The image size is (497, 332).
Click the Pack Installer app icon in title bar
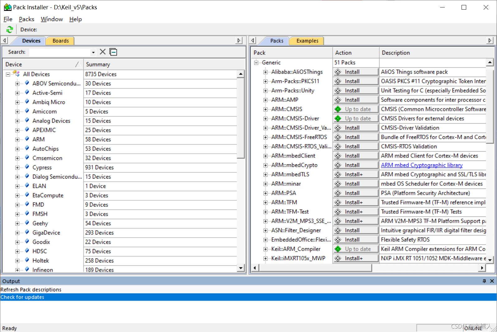coord(7,7)
